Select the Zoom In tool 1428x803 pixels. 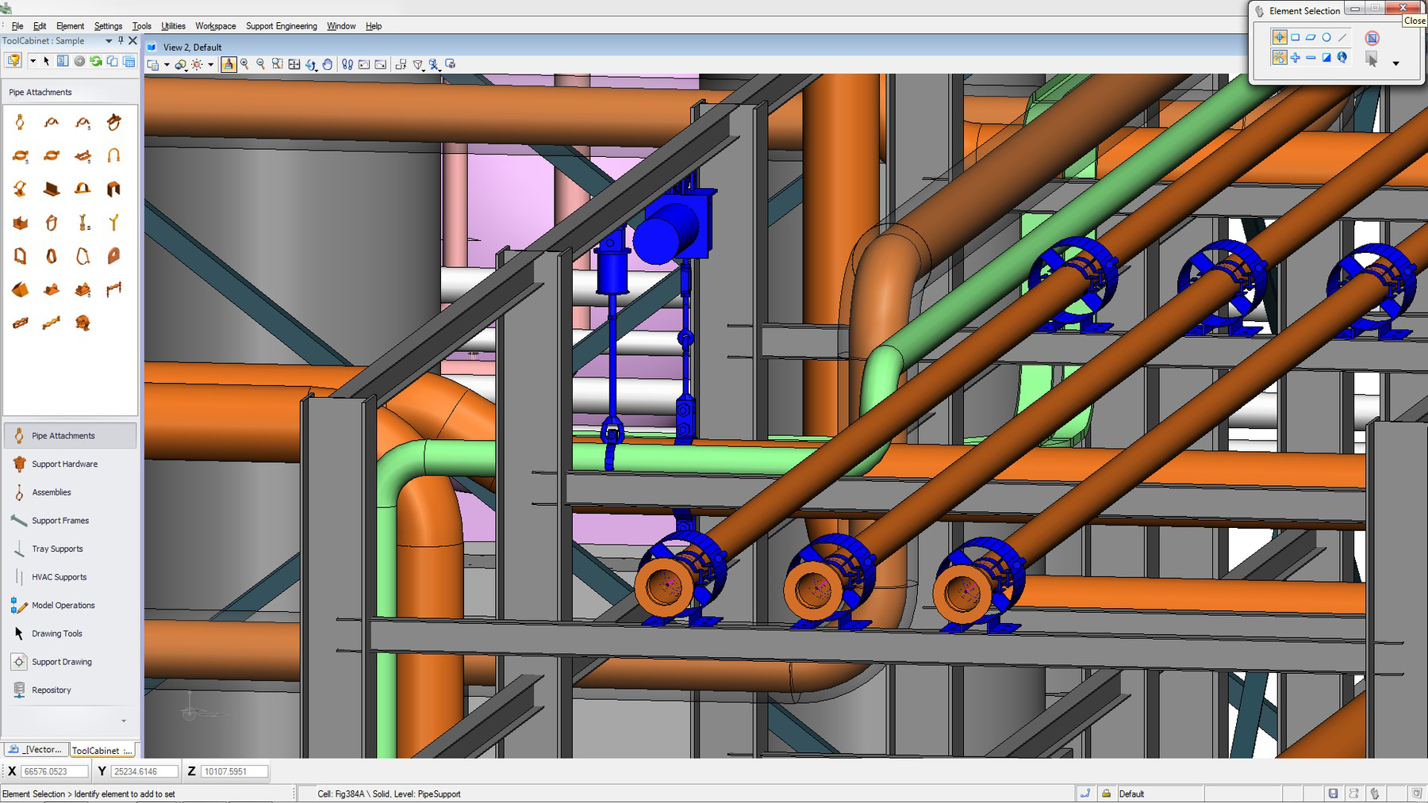[x=244, y=65]
